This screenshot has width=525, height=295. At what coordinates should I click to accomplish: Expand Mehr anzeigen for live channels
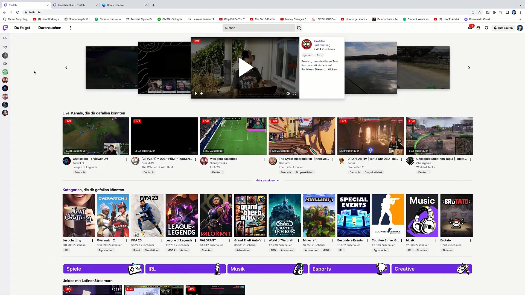pyautogui.click(x=267, y=181)
